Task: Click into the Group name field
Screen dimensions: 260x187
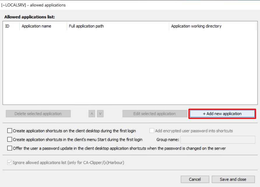Action: coord(218,140)
